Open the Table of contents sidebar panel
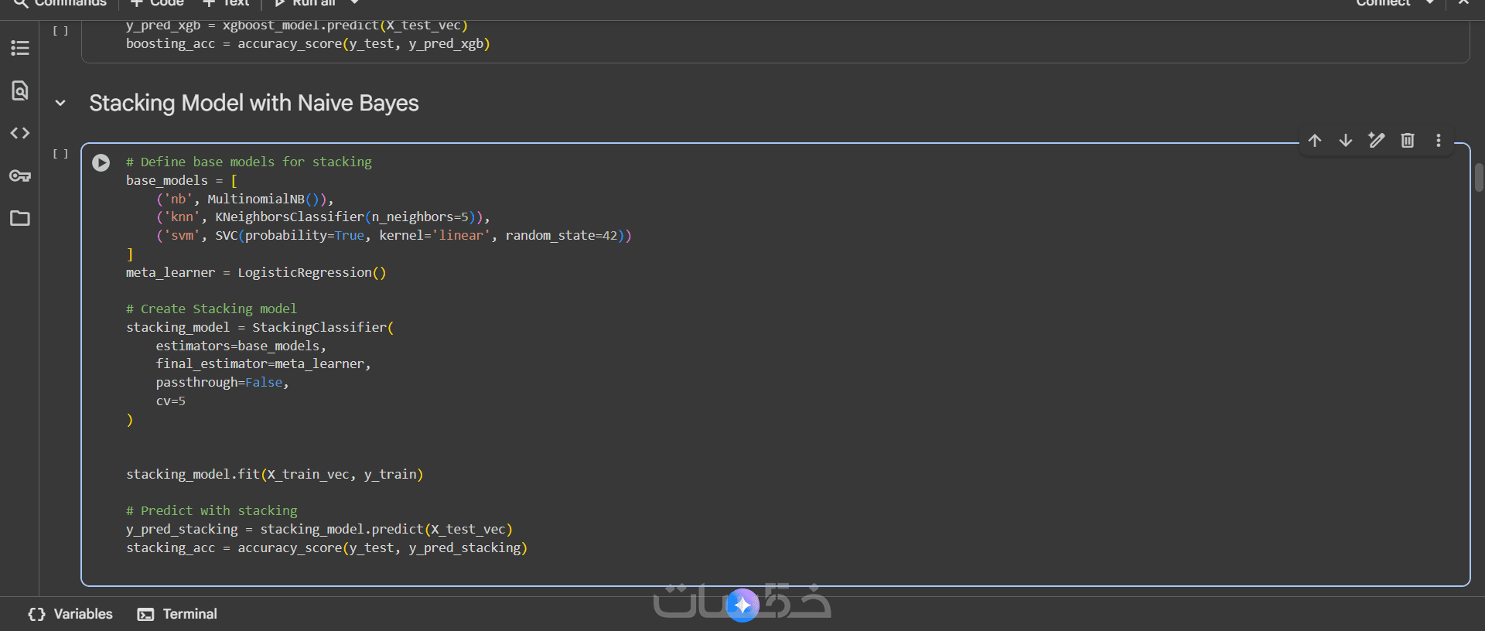 coord(20,48)
